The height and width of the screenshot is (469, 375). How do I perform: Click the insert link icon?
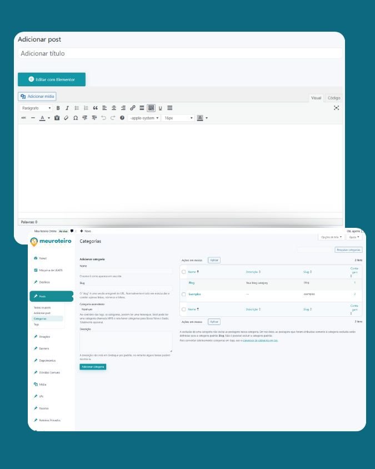point(132,108)
